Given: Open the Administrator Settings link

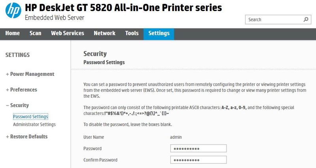Looking at the screenshot, I should pos(34,125).
